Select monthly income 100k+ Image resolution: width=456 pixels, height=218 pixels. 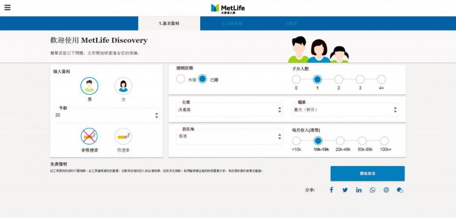click(384, 141)
